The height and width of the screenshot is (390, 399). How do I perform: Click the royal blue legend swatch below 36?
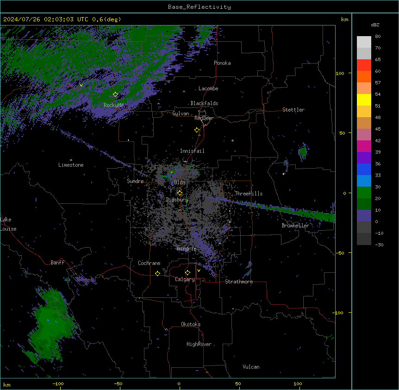coord(364,169)
